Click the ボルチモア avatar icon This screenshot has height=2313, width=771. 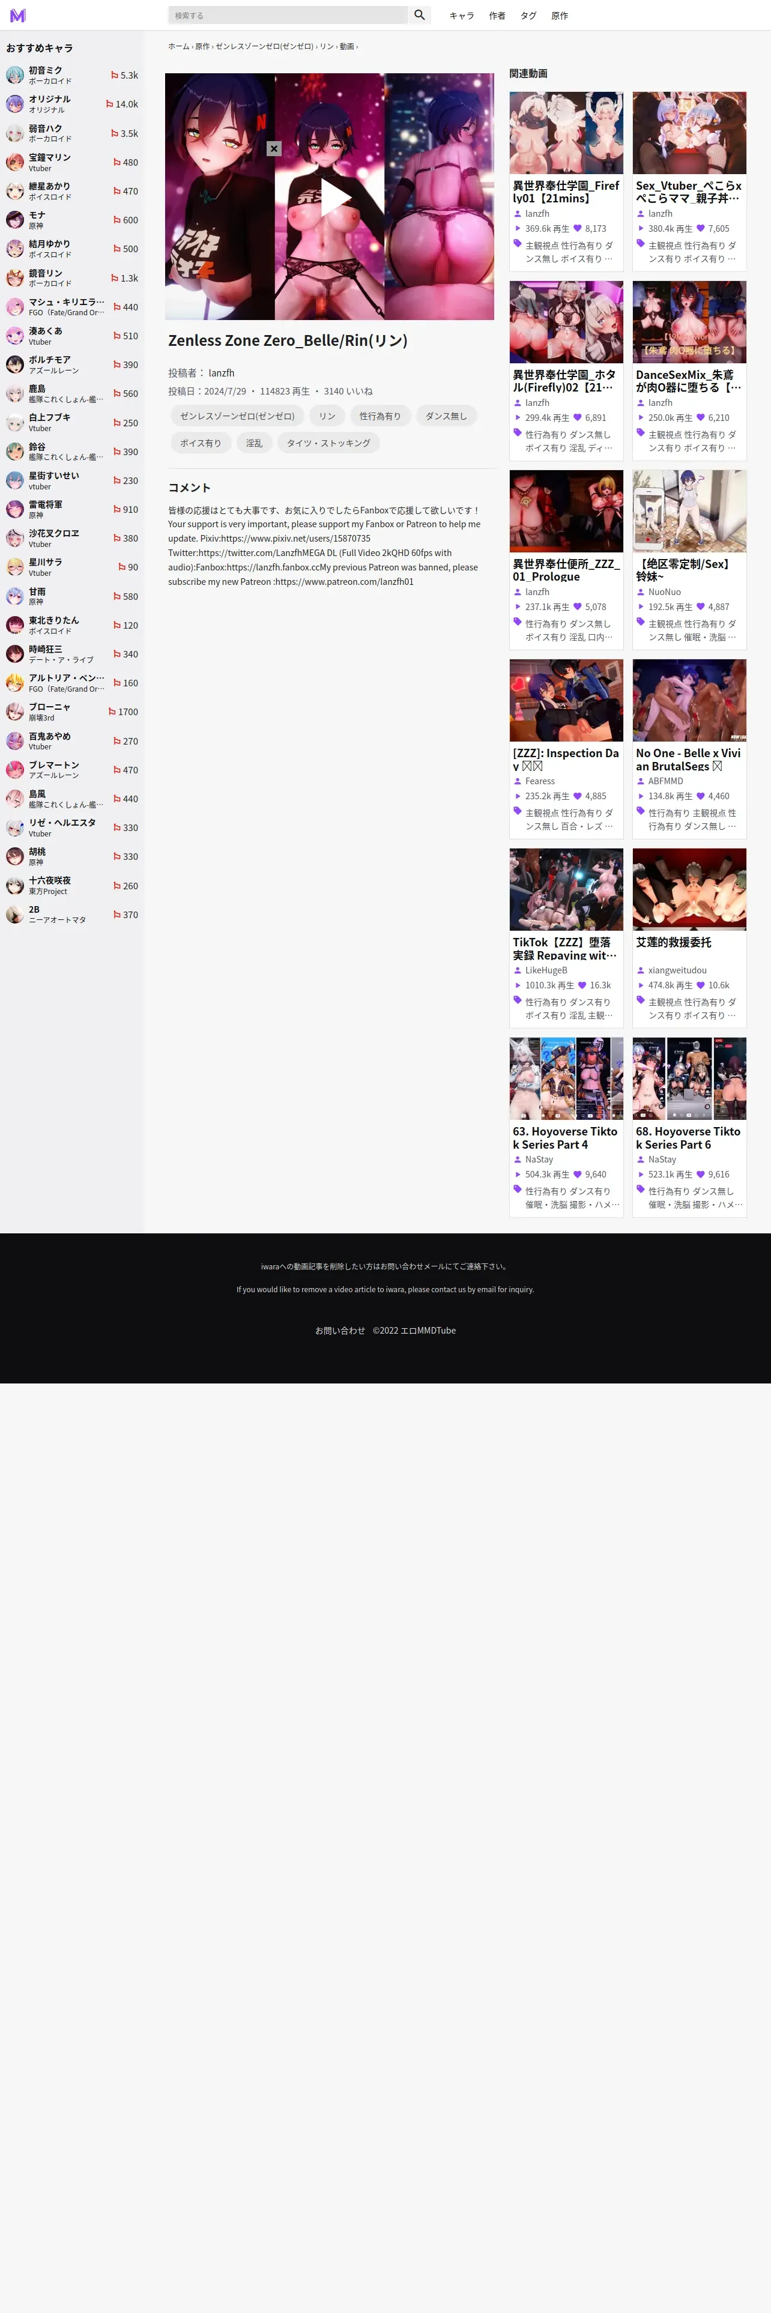click(15, 364)
